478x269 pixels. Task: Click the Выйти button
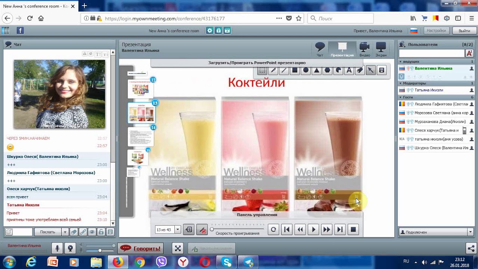[x=464, y=31]
